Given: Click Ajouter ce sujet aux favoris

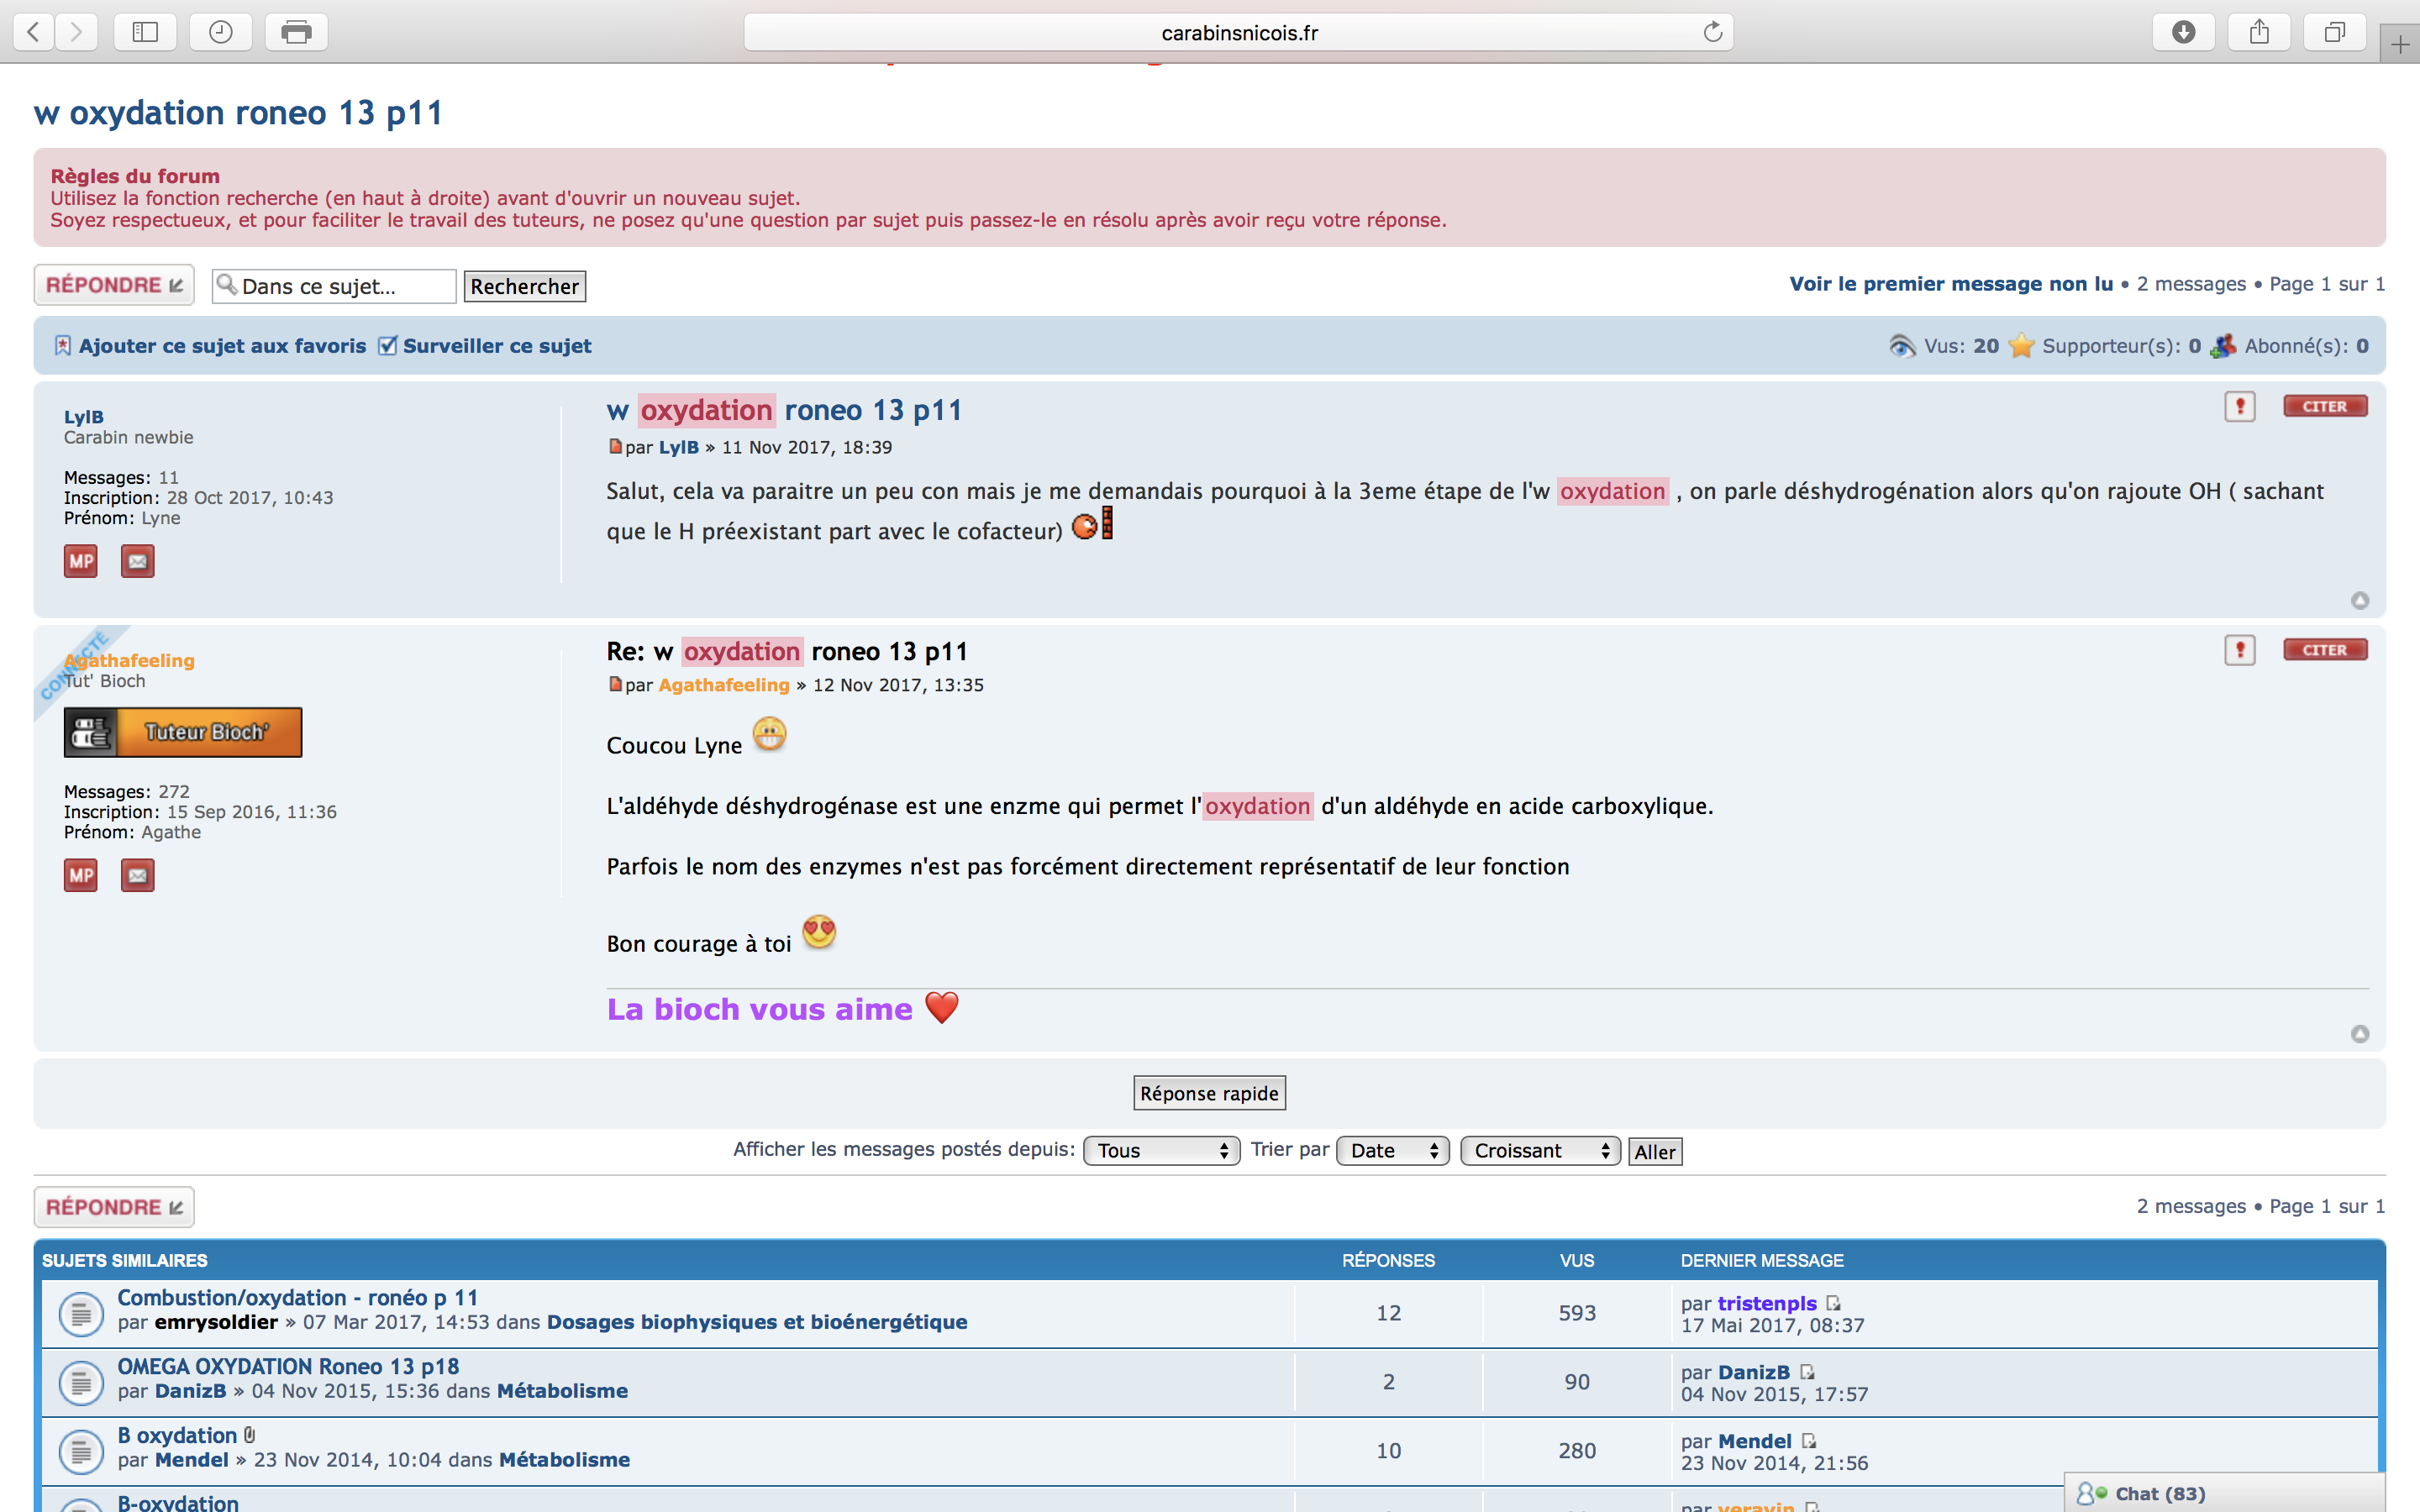Looking at the screenshot, I should click(222, 346).
